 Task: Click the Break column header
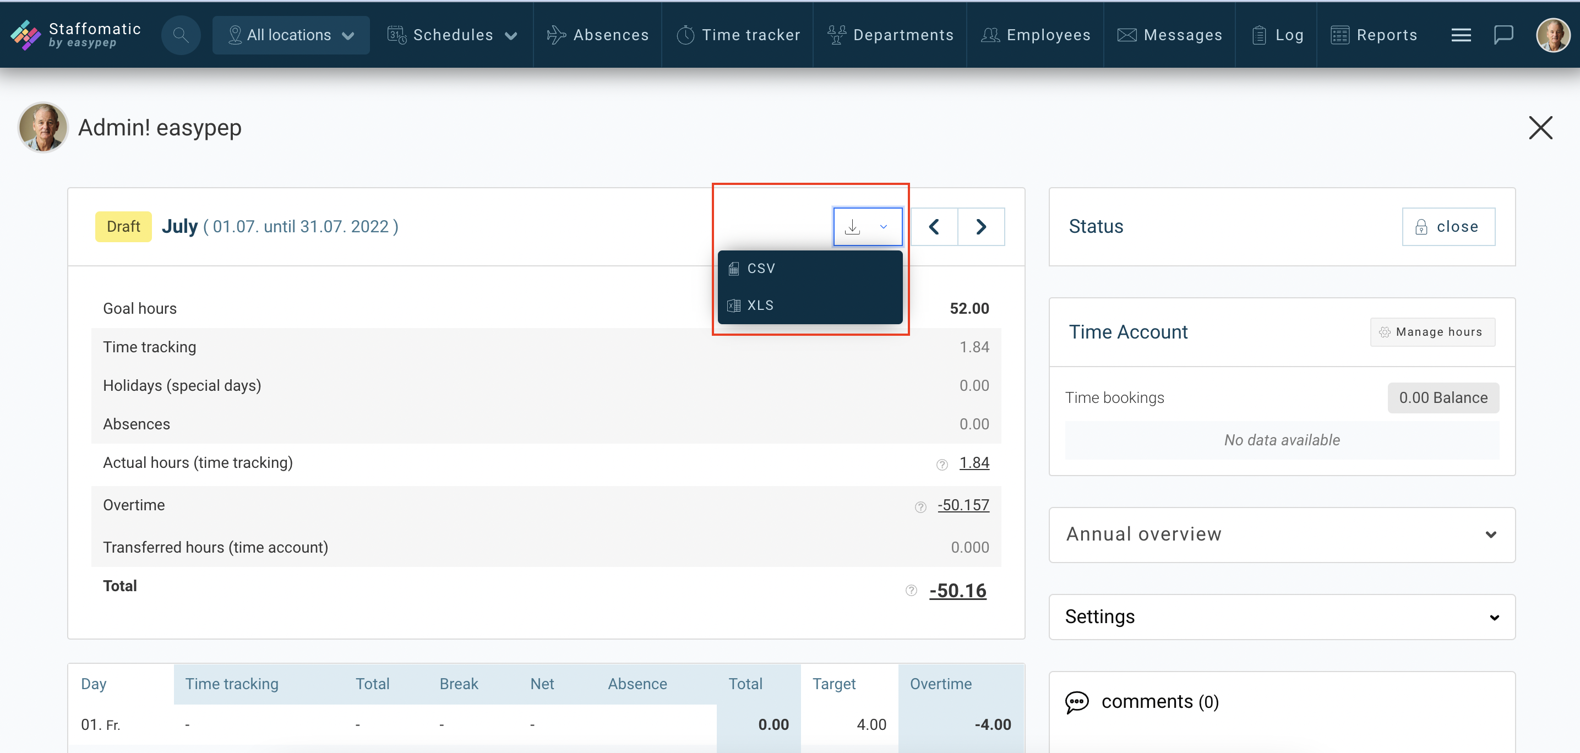pyautogui.click(x=458, y=683)
